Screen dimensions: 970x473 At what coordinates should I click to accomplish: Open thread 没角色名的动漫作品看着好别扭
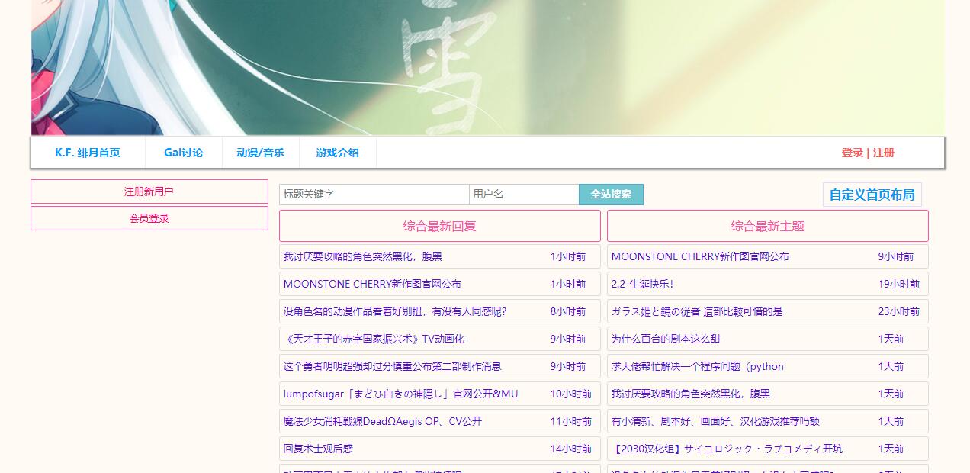point(394,311)
